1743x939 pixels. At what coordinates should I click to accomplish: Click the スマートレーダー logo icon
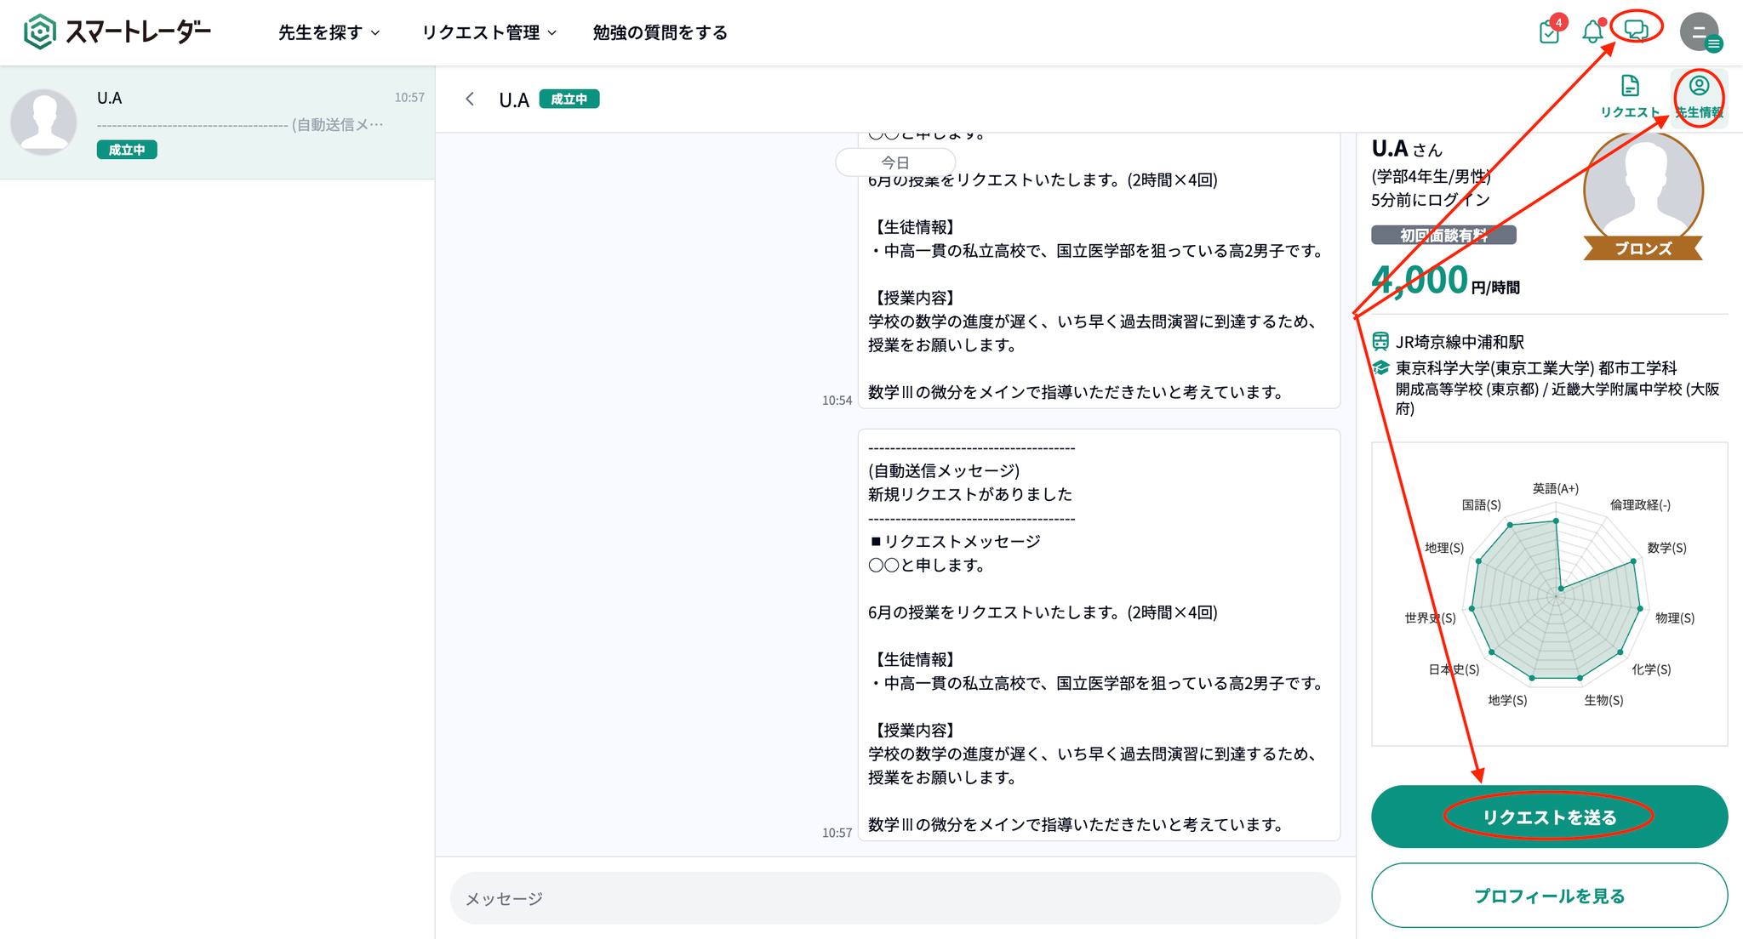pyautogui.click(x=39, y=32)
